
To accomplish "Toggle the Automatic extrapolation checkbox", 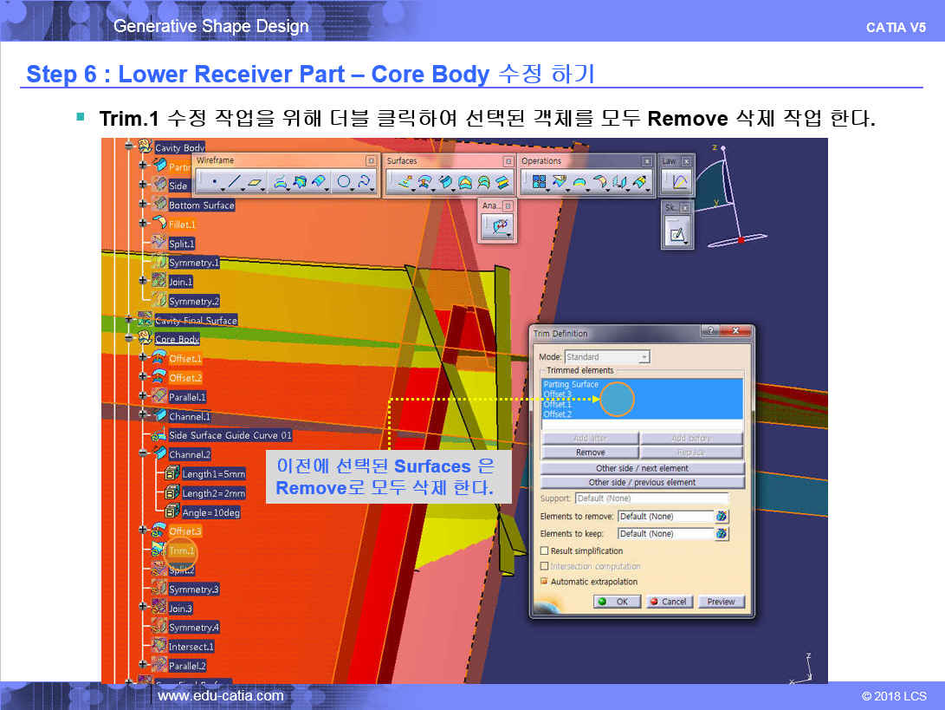I will [544, 582].
